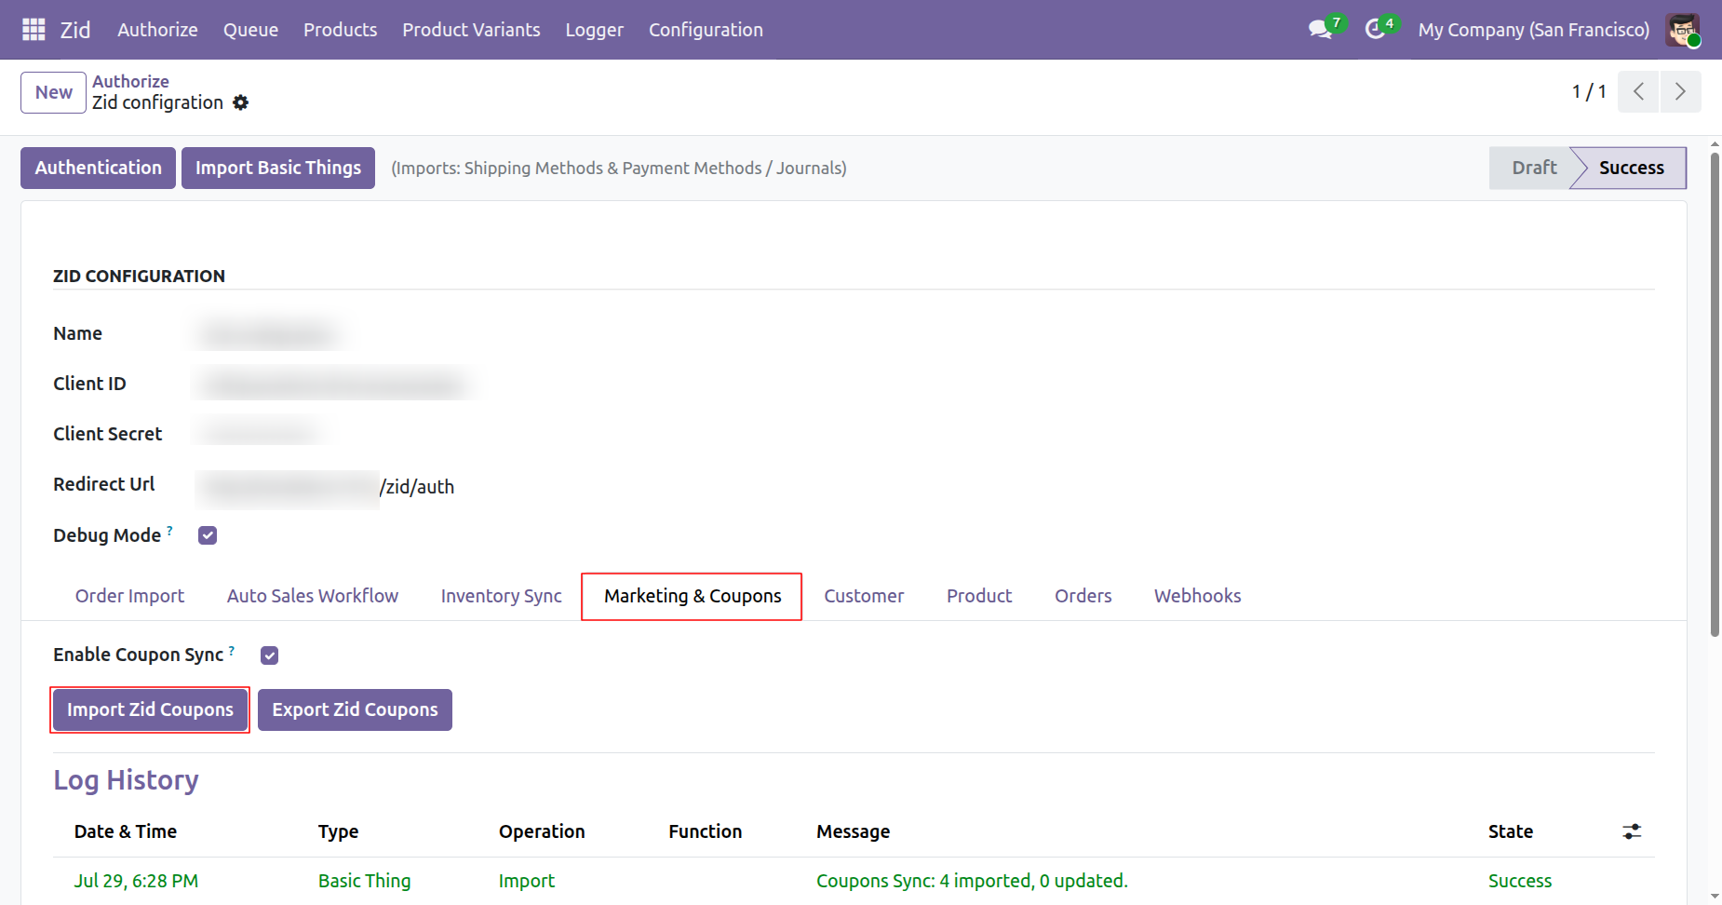Viewport: 1722px width, 905px height.
Task: Open the Product Variants menu
Action: 471,30
